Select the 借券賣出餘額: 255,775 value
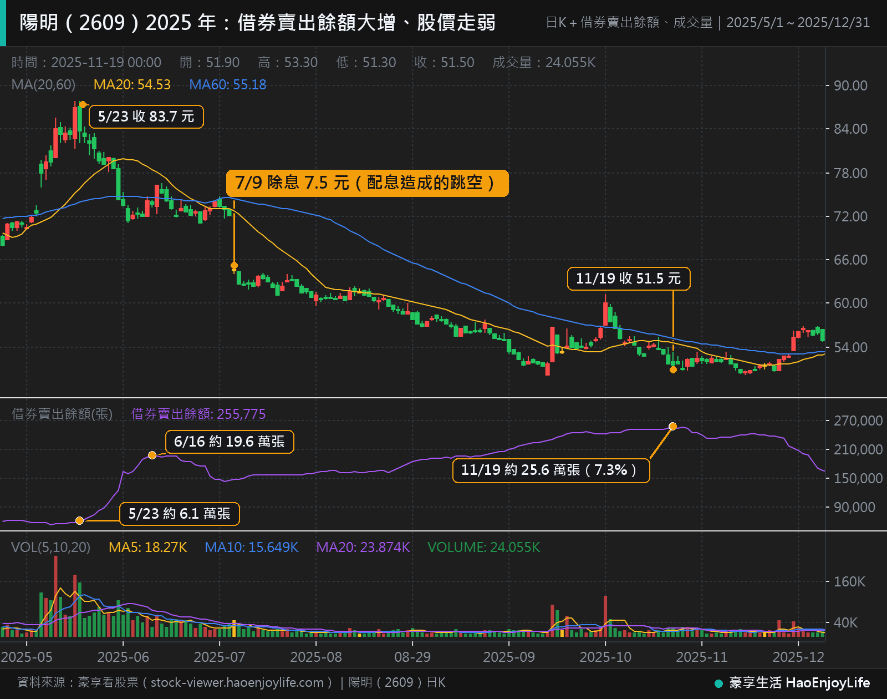This screenshot has height=699, width=887. (198, 414)
